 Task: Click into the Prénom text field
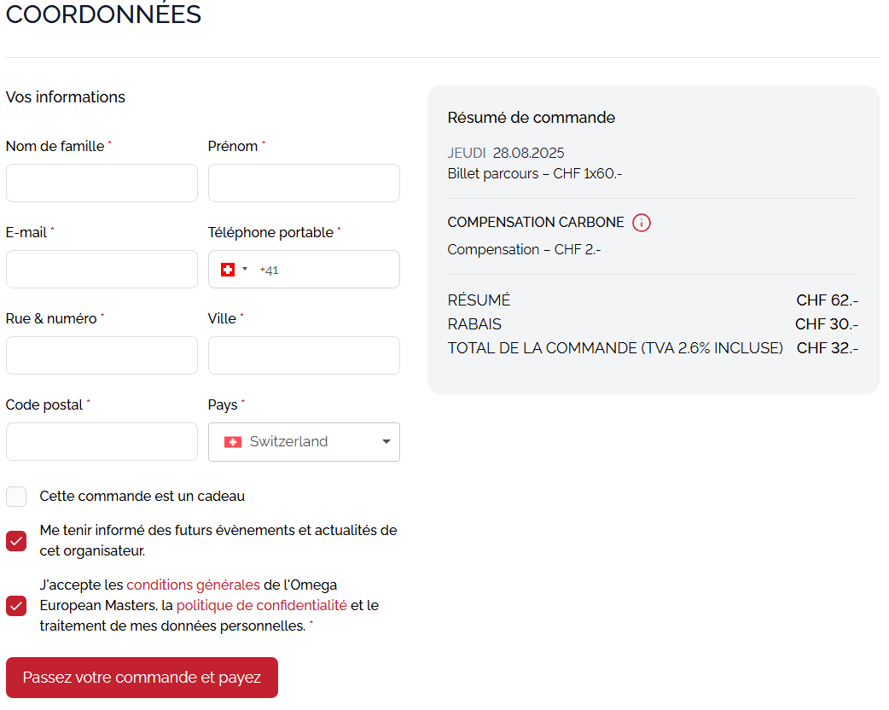[304, 183]
